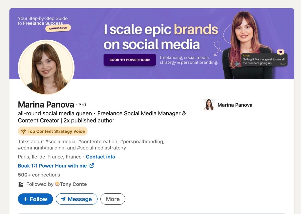This screenshot has width=301, height=214.
Task: Open the small Marina Panova thumbnail photo
Action: tap(209, 105)
